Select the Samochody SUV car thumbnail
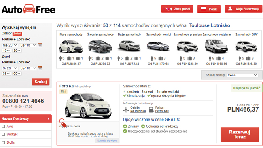The height and width of the screenshot is (148, 263). coord(246,46)
